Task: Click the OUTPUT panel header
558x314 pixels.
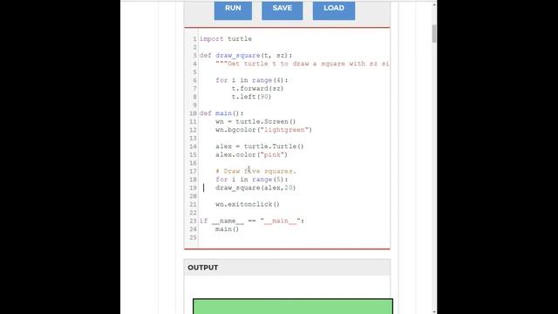Action: coord(287,268)
